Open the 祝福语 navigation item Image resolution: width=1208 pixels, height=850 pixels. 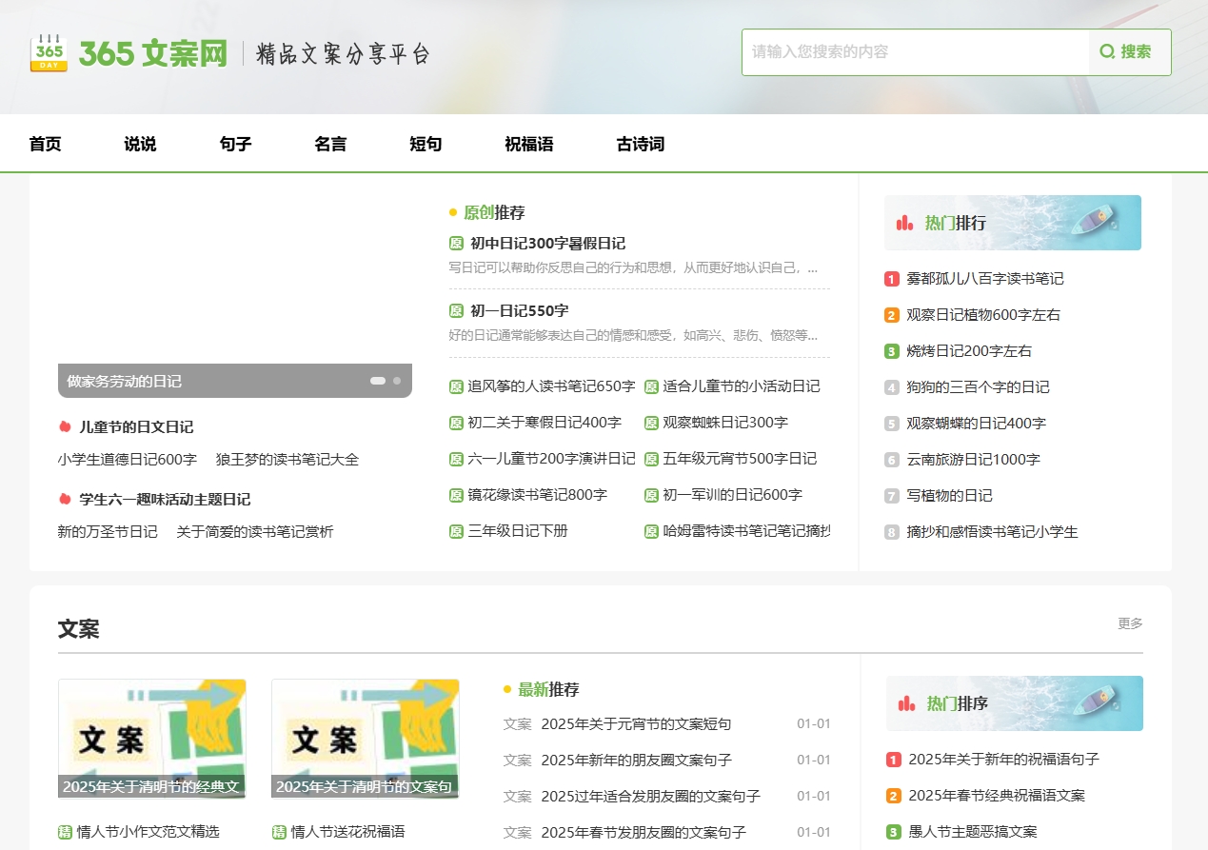click(x=529, y=144)
